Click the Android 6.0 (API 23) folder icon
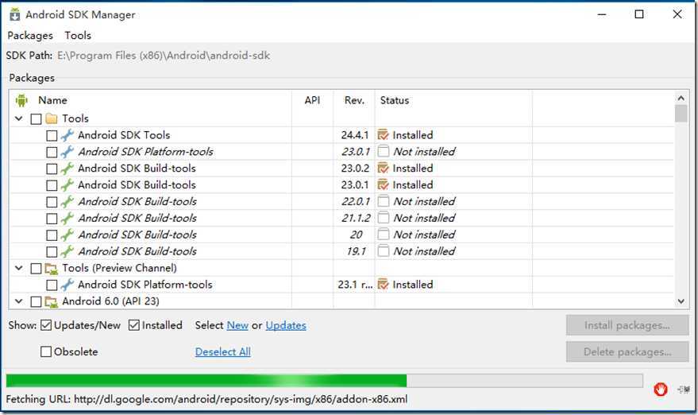 [x=52, y=302]
